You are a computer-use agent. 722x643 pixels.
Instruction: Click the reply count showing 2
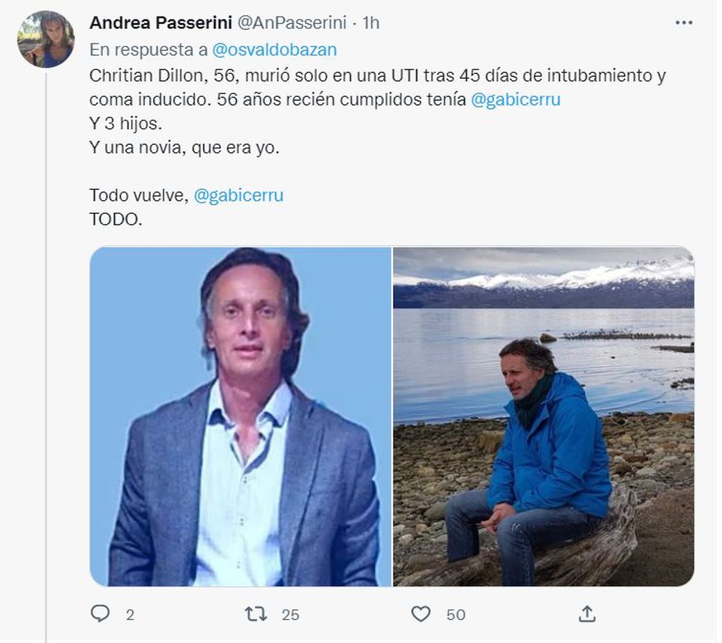[130, 615]
